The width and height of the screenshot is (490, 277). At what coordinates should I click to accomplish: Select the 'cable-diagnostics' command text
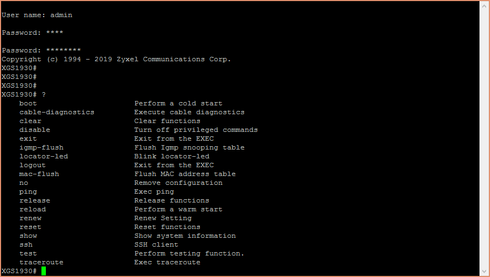click(x=56, y=112)
